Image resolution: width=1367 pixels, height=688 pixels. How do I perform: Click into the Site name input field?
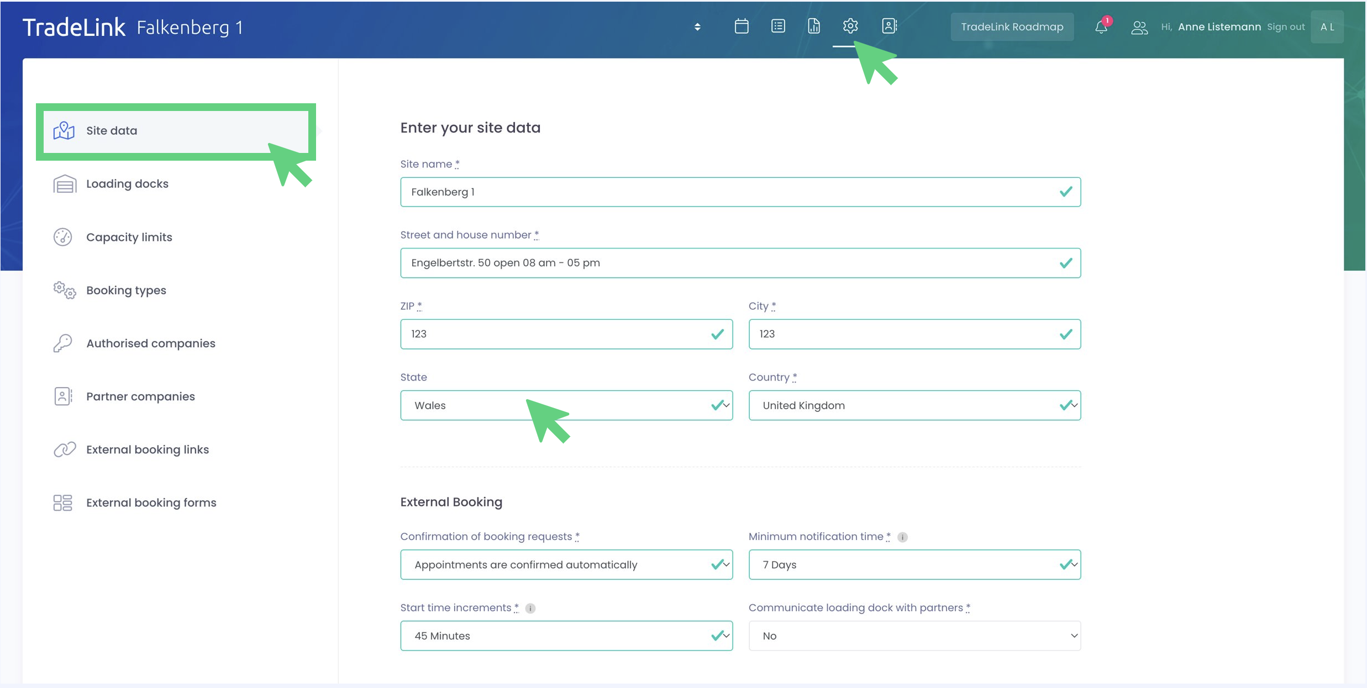coord(729,192)
